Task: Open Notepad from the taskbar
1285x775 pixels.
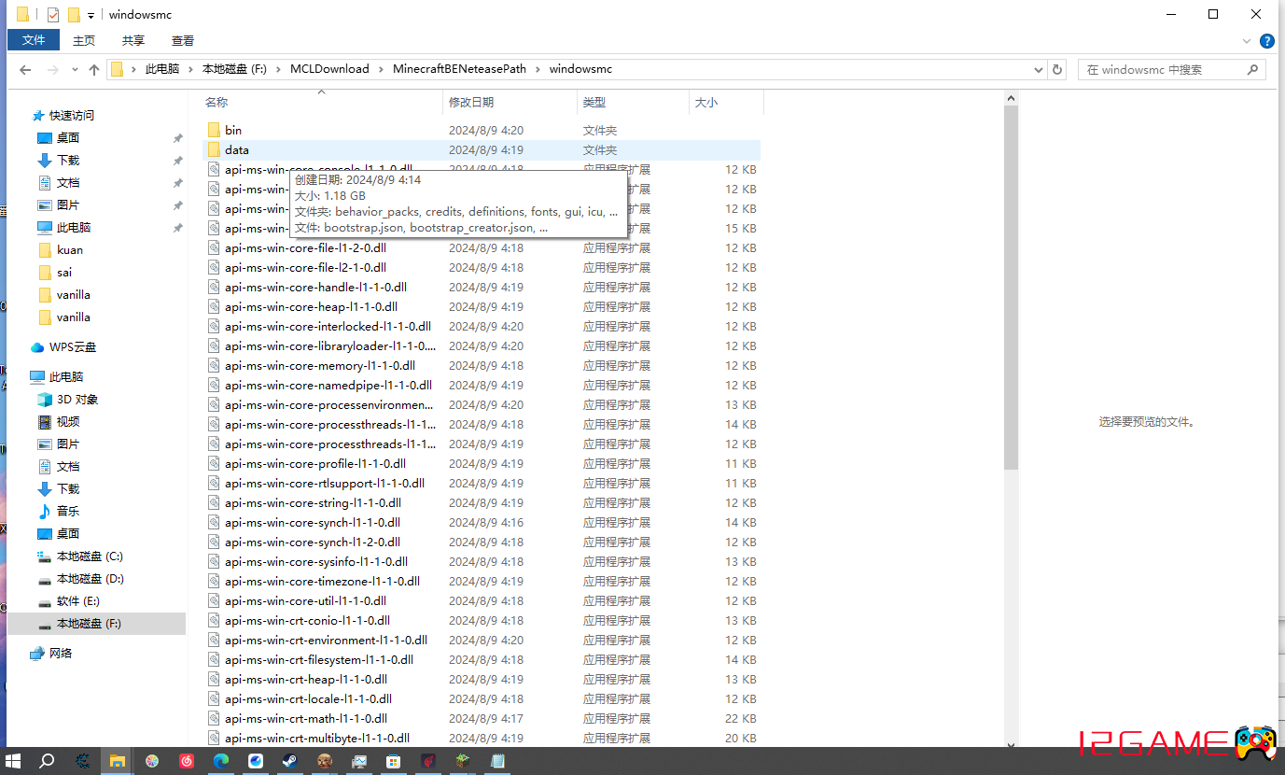Action: (x=497, y=761)
